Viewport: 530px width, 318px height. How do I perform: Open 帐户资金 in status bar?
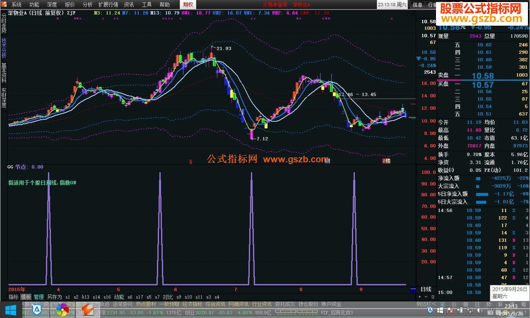tap(331, 304)
